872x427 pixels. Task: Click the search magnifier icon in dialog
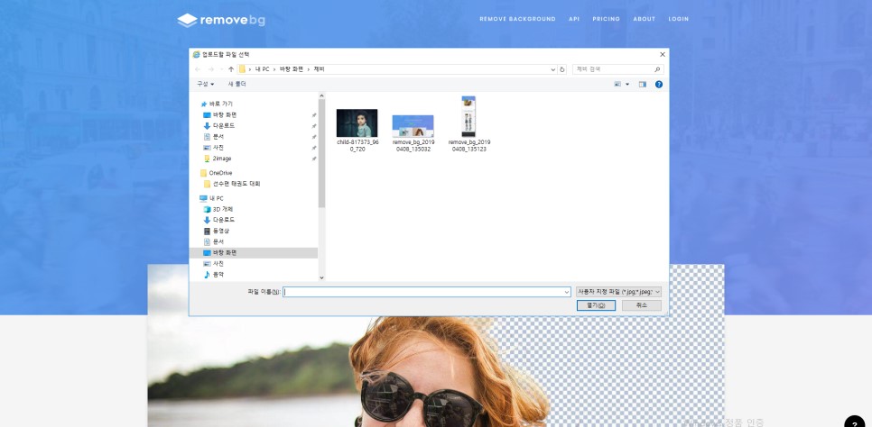(657, 69)
